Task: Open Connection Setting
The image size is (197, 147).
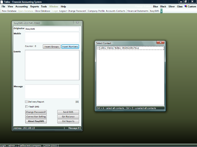Action: (x=36, y=117)
